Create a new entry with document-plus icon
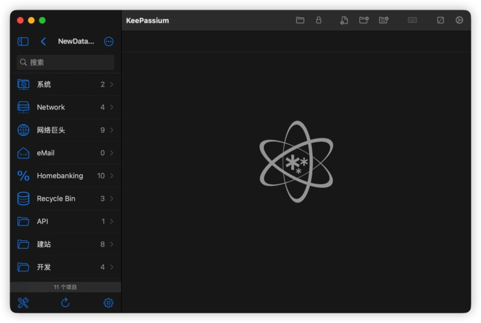Image resolution: width=481 pixels, height=323 pixels. 344,20
